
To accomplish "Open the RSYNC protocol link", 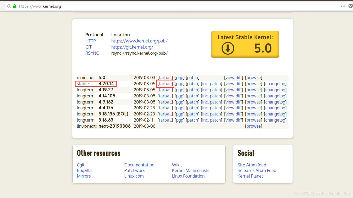I will point(92,53).
